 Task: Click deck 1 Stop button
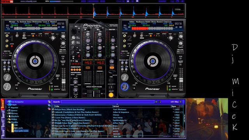(17, 88)
